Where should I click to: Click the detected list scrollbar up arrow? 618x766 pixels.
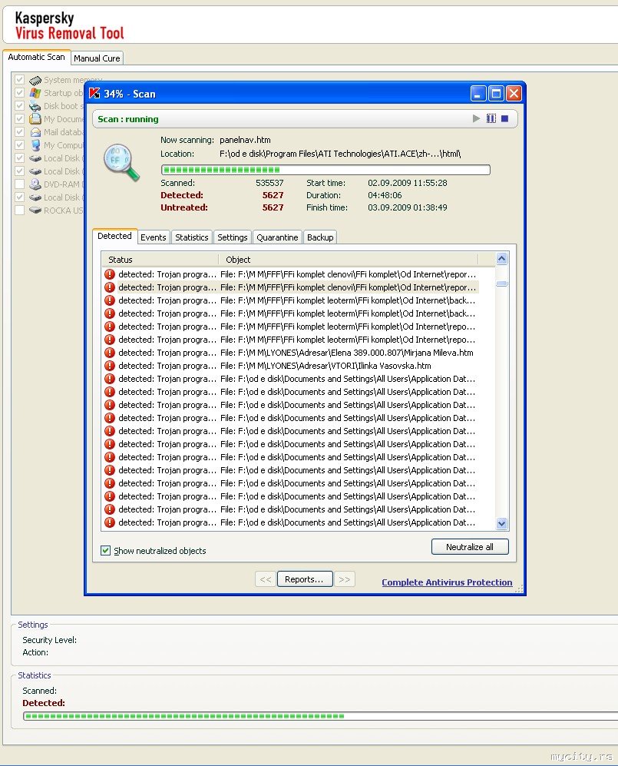[502, 258]
